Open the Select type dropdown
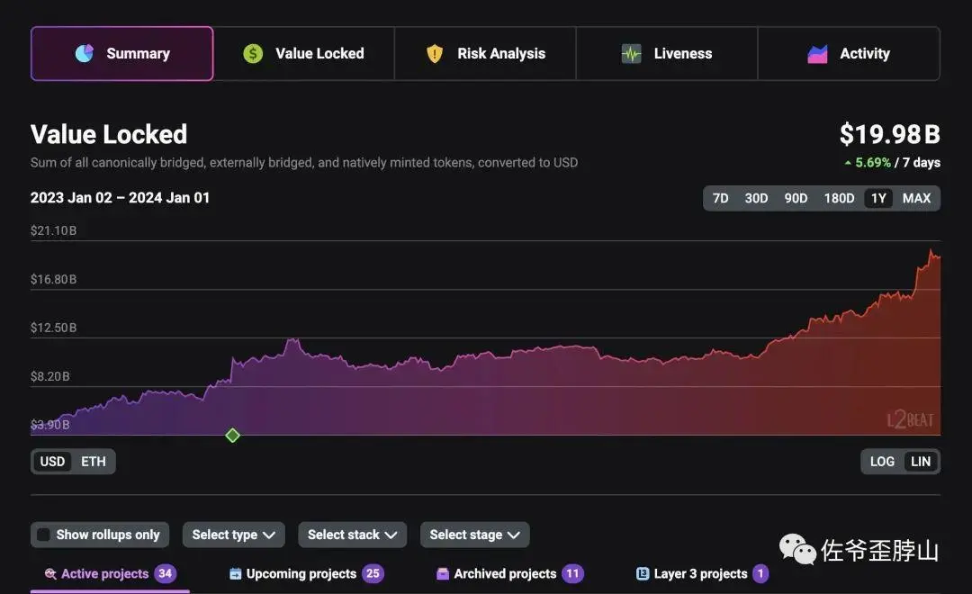 click(234, 535)
